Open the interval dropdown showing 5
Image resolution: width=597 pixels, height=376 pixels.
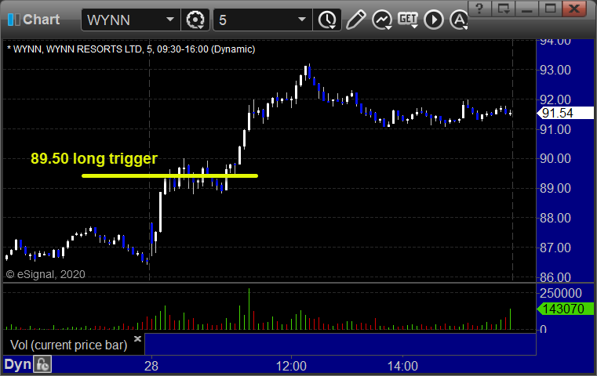tap(301, 20)
